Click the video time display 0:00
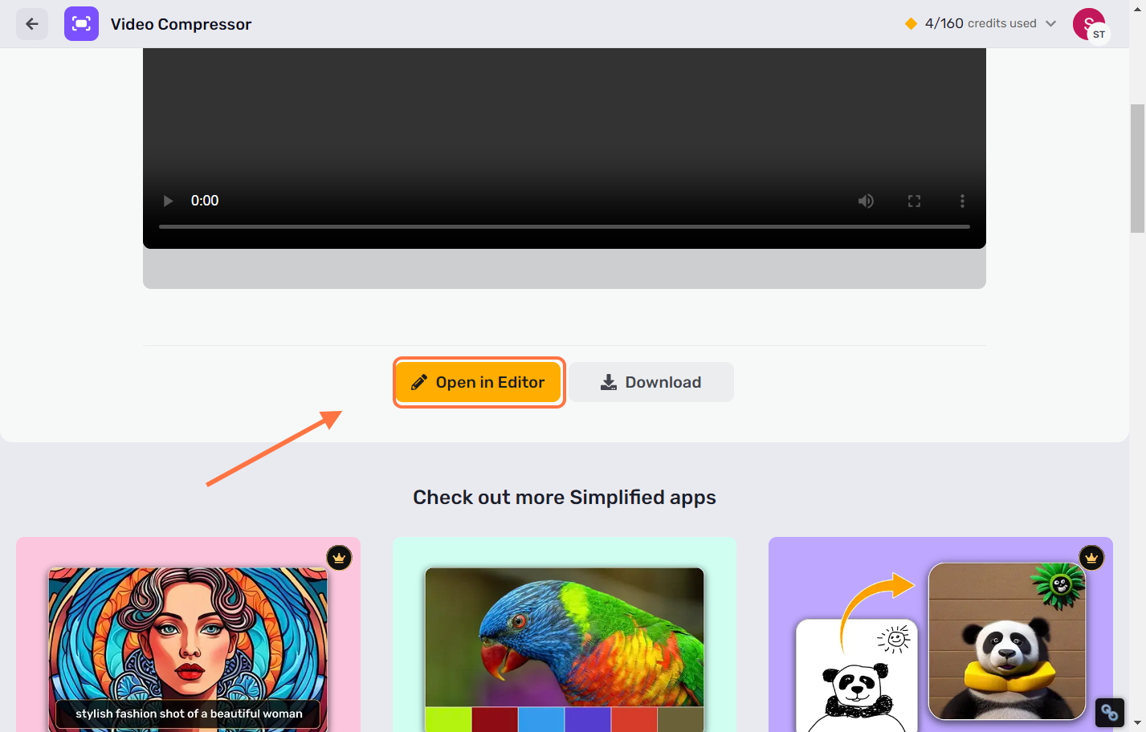1146x732 pixels. click(205, 201)
